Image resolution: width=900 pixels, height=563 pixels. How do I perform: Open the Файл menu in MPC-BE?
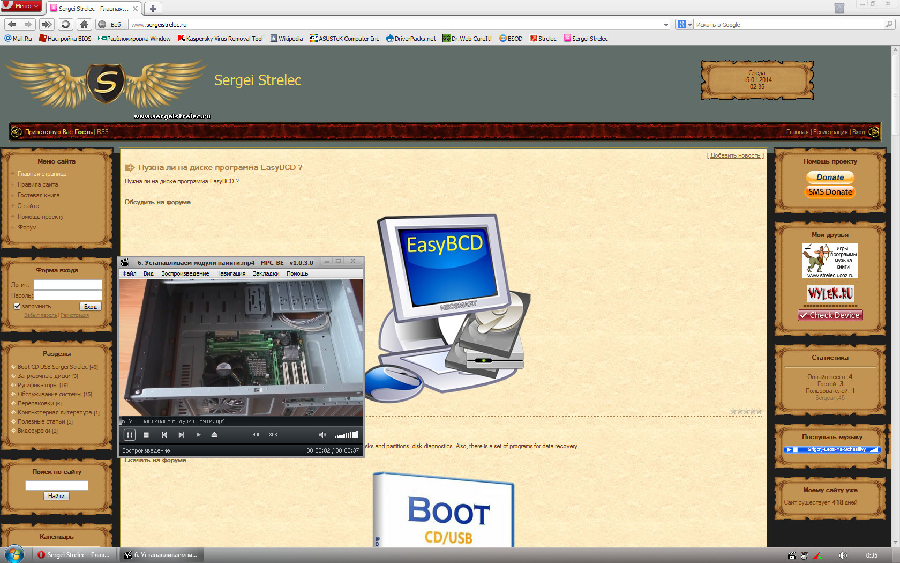[129, 273]
